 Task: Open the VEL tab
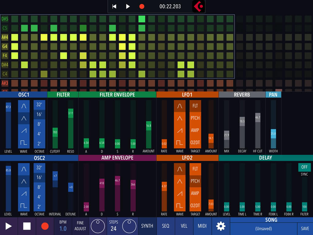[x=184, y=226]
